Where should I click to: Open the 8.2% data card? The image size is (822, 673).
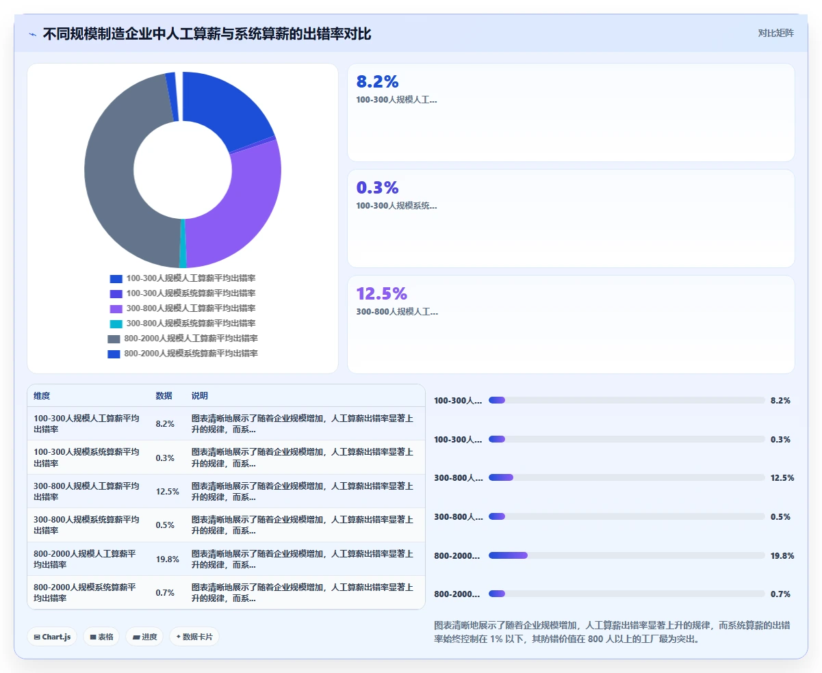[571, 113]
